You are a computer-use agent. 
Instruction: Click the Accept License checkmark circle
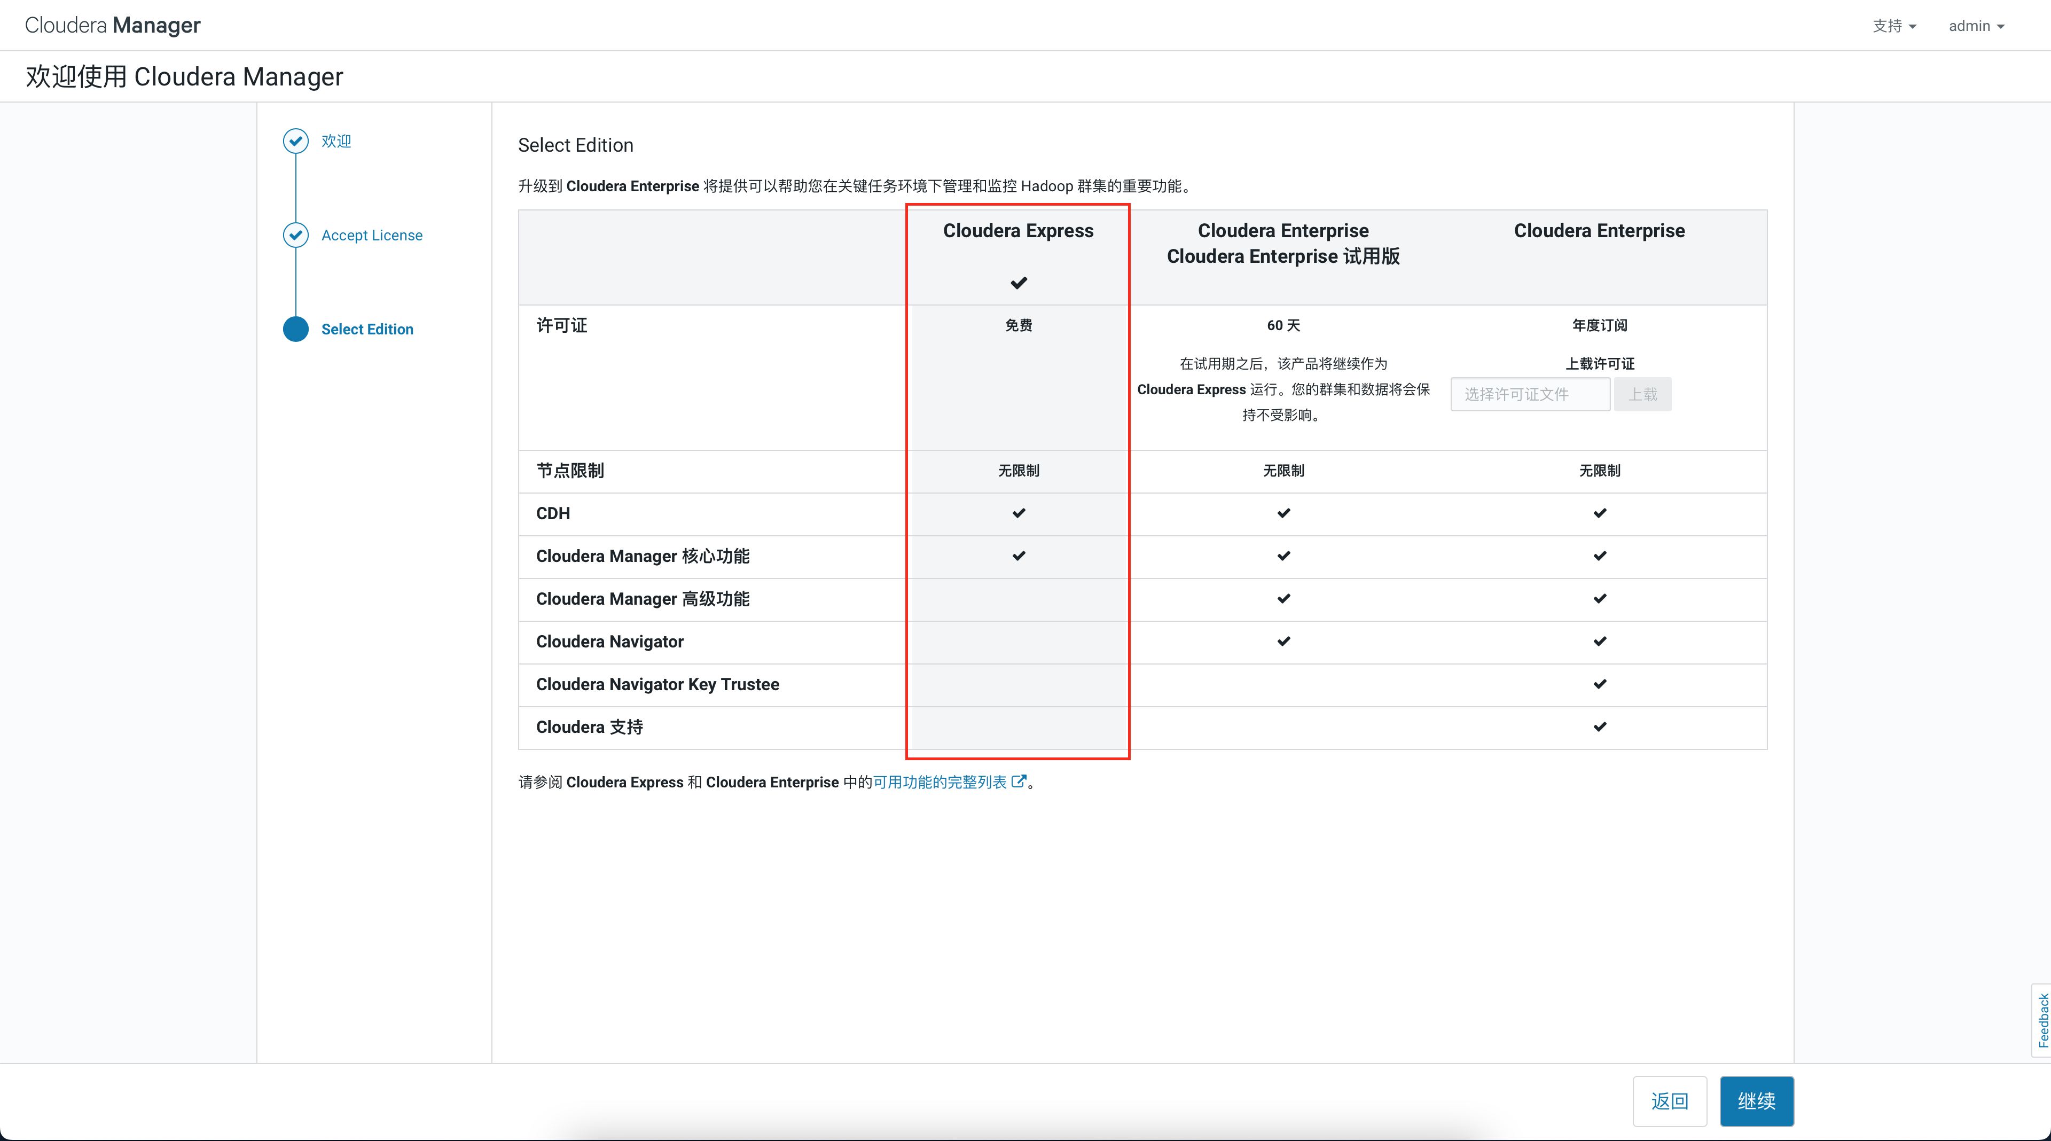point(295,235)
